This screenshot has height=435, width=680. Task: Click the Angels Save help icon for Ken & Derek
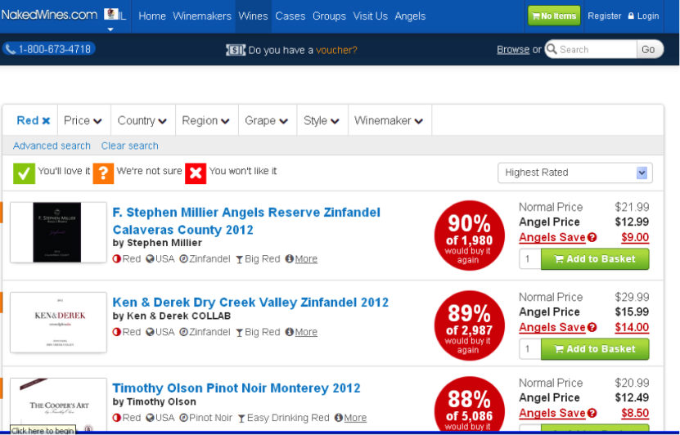[592, 328]
